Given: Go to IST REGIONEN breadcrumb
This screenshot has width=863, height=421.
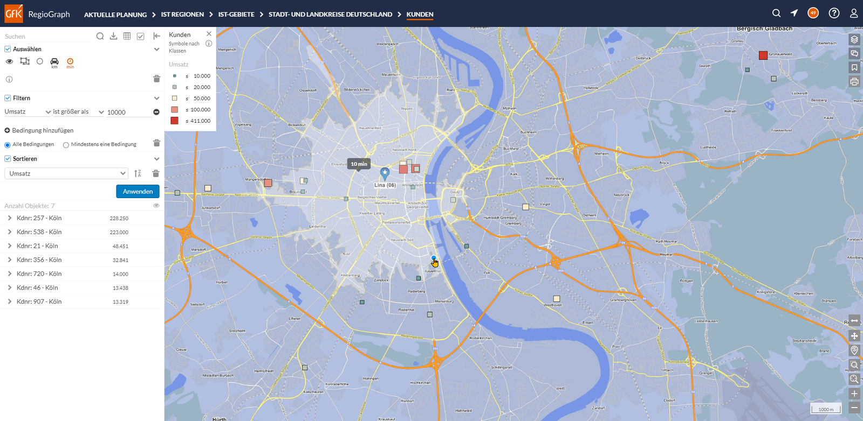Looking at the screenshot, I should click(x=182, y=15).
